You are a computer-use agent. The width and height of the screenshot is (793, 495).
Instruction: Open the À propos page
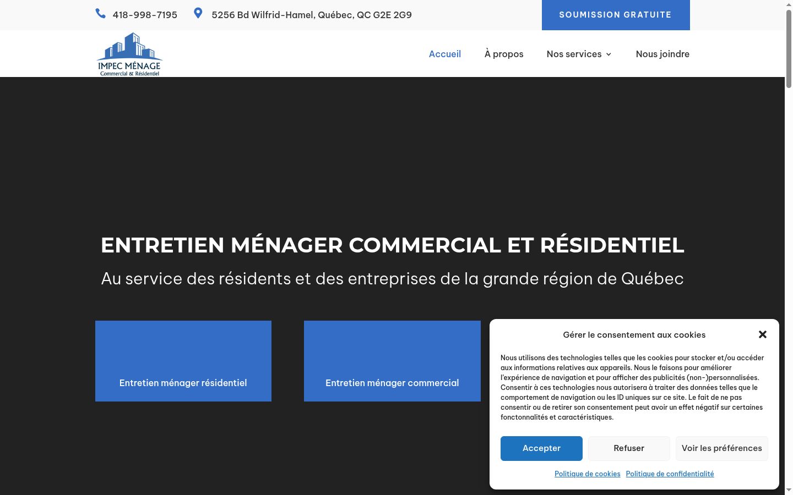[504, 54]
